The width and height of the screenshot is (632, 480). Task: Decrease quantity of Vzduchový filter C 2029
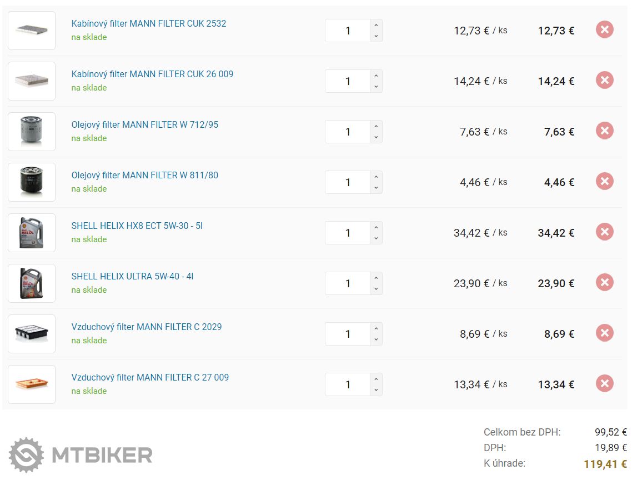coord(376,339)
